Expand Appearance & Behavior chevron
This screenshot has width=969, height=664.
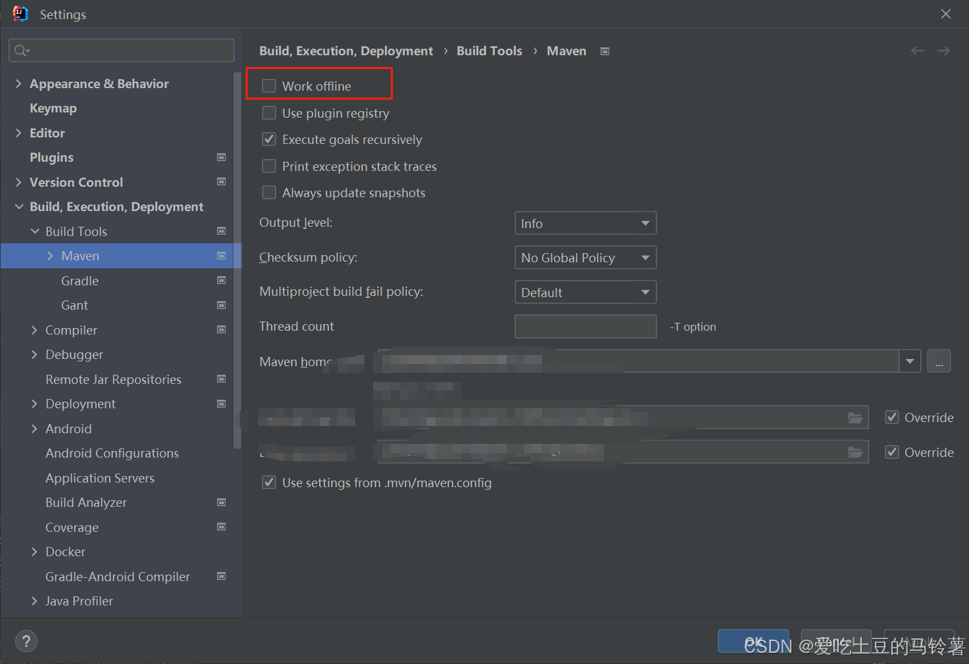click(x=18, y=83)
